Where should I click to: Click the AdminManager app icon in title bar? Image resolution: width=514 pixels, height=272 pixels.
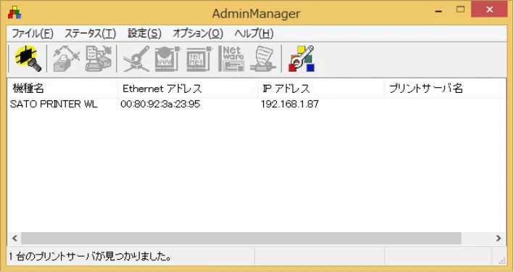click(x=14, y=13)
